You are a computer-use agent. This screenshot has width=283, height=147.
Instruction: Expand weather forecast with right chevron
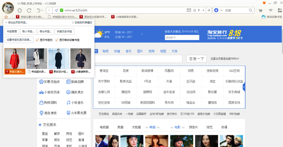(142, 34)
